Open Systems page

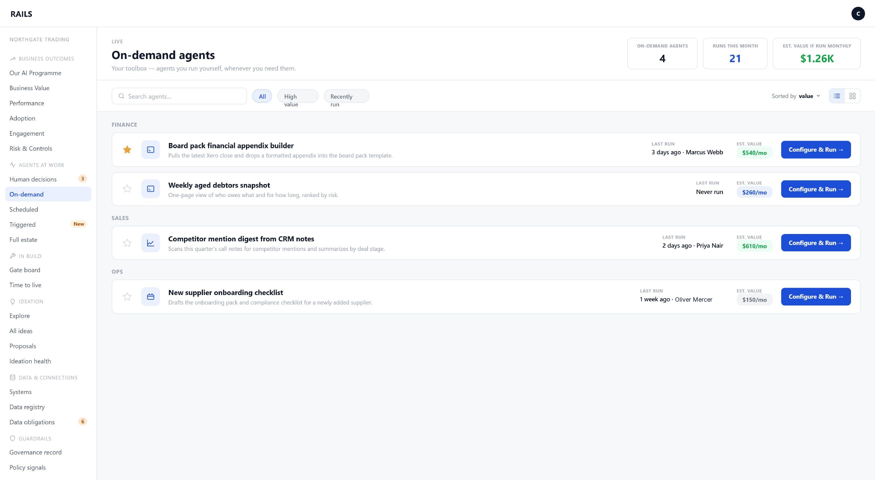48,392
